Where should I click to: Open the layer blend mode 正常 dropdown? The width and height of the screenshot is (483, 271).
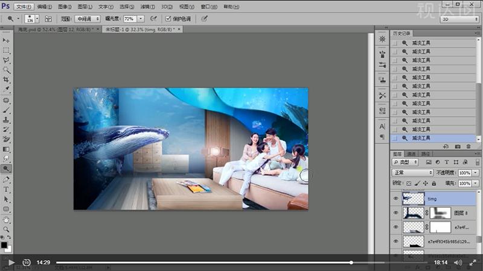413,172
